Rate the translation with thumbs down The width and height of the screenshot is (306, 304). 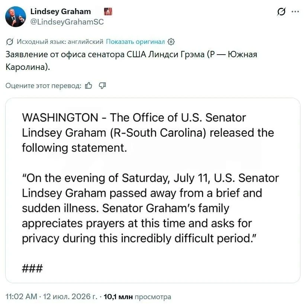coord(103,85)
